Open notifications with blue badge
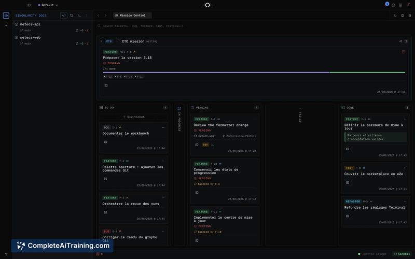This screenshot has width=415, height=259. [386, 4]
